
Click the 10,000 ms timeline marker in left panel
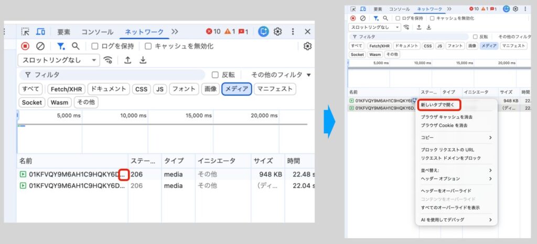pyautogui.click(x=134, y=115)
